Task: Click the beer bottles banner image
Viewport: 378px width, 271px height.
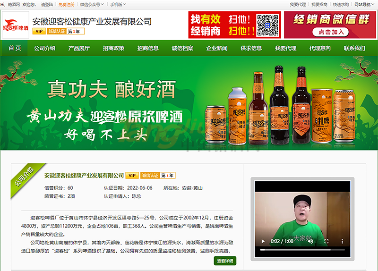Action: point(189,103)
